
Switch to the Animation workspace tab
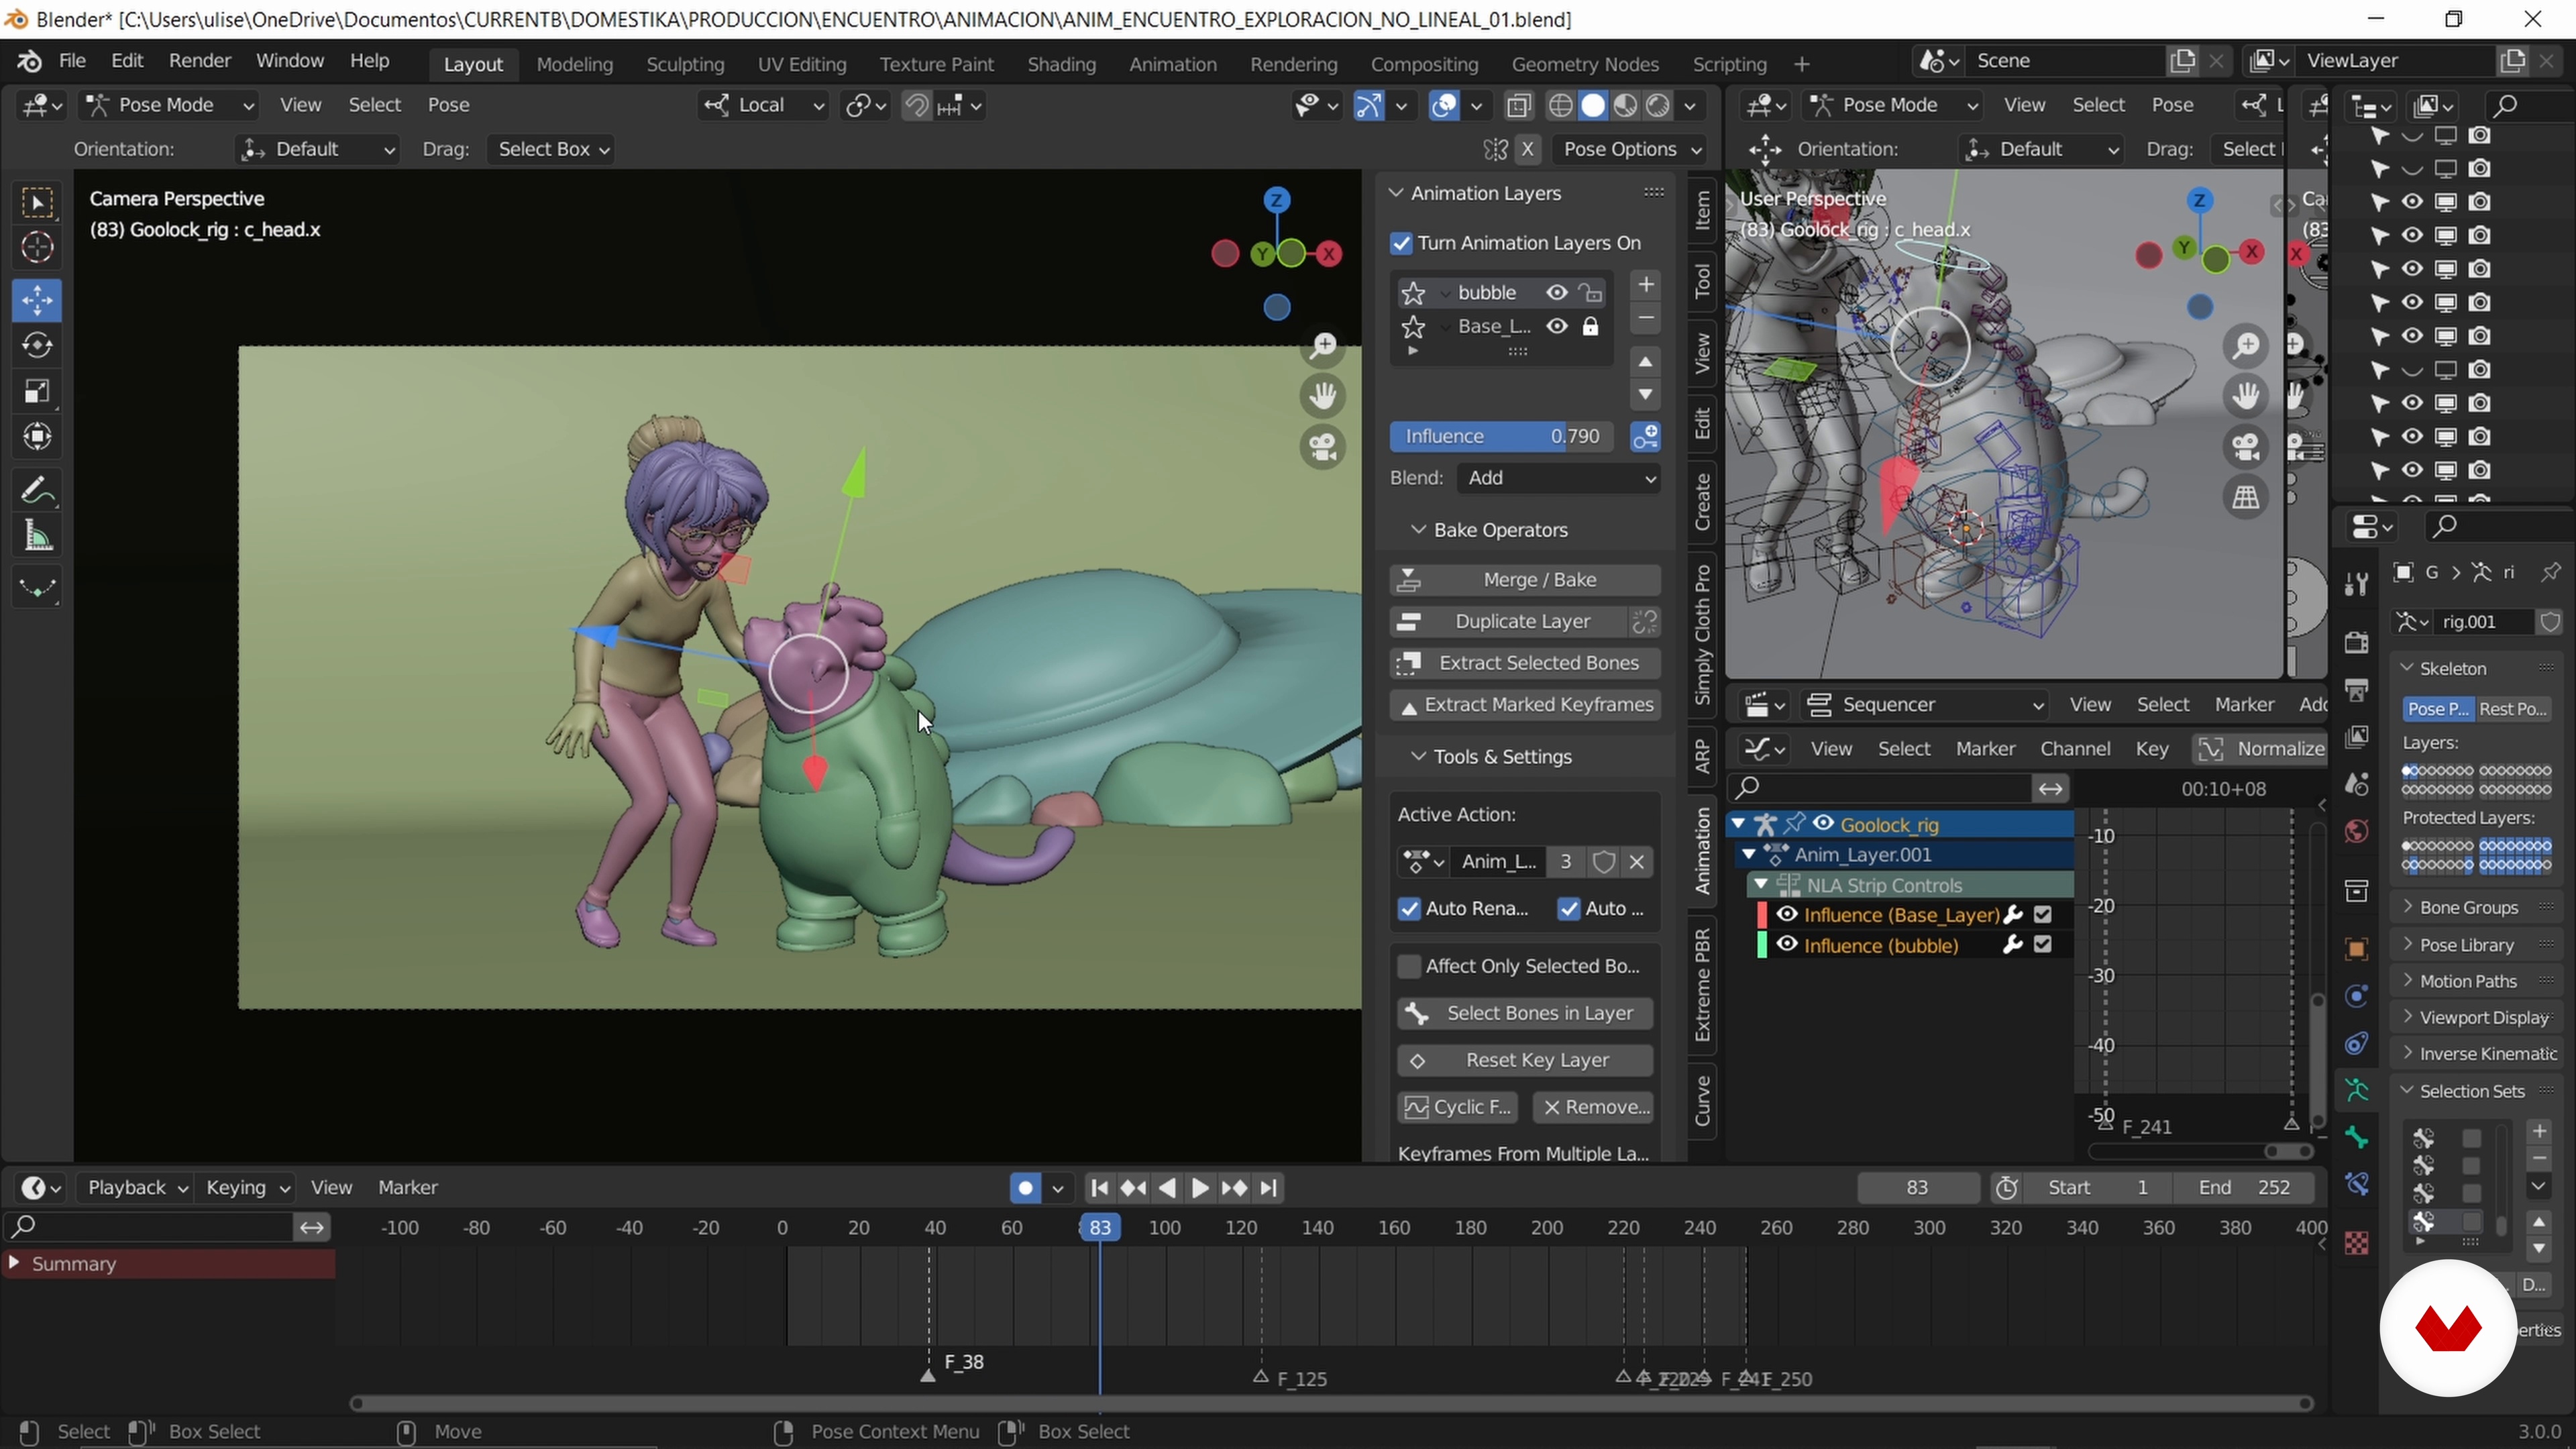click(x=1172, y=64)
